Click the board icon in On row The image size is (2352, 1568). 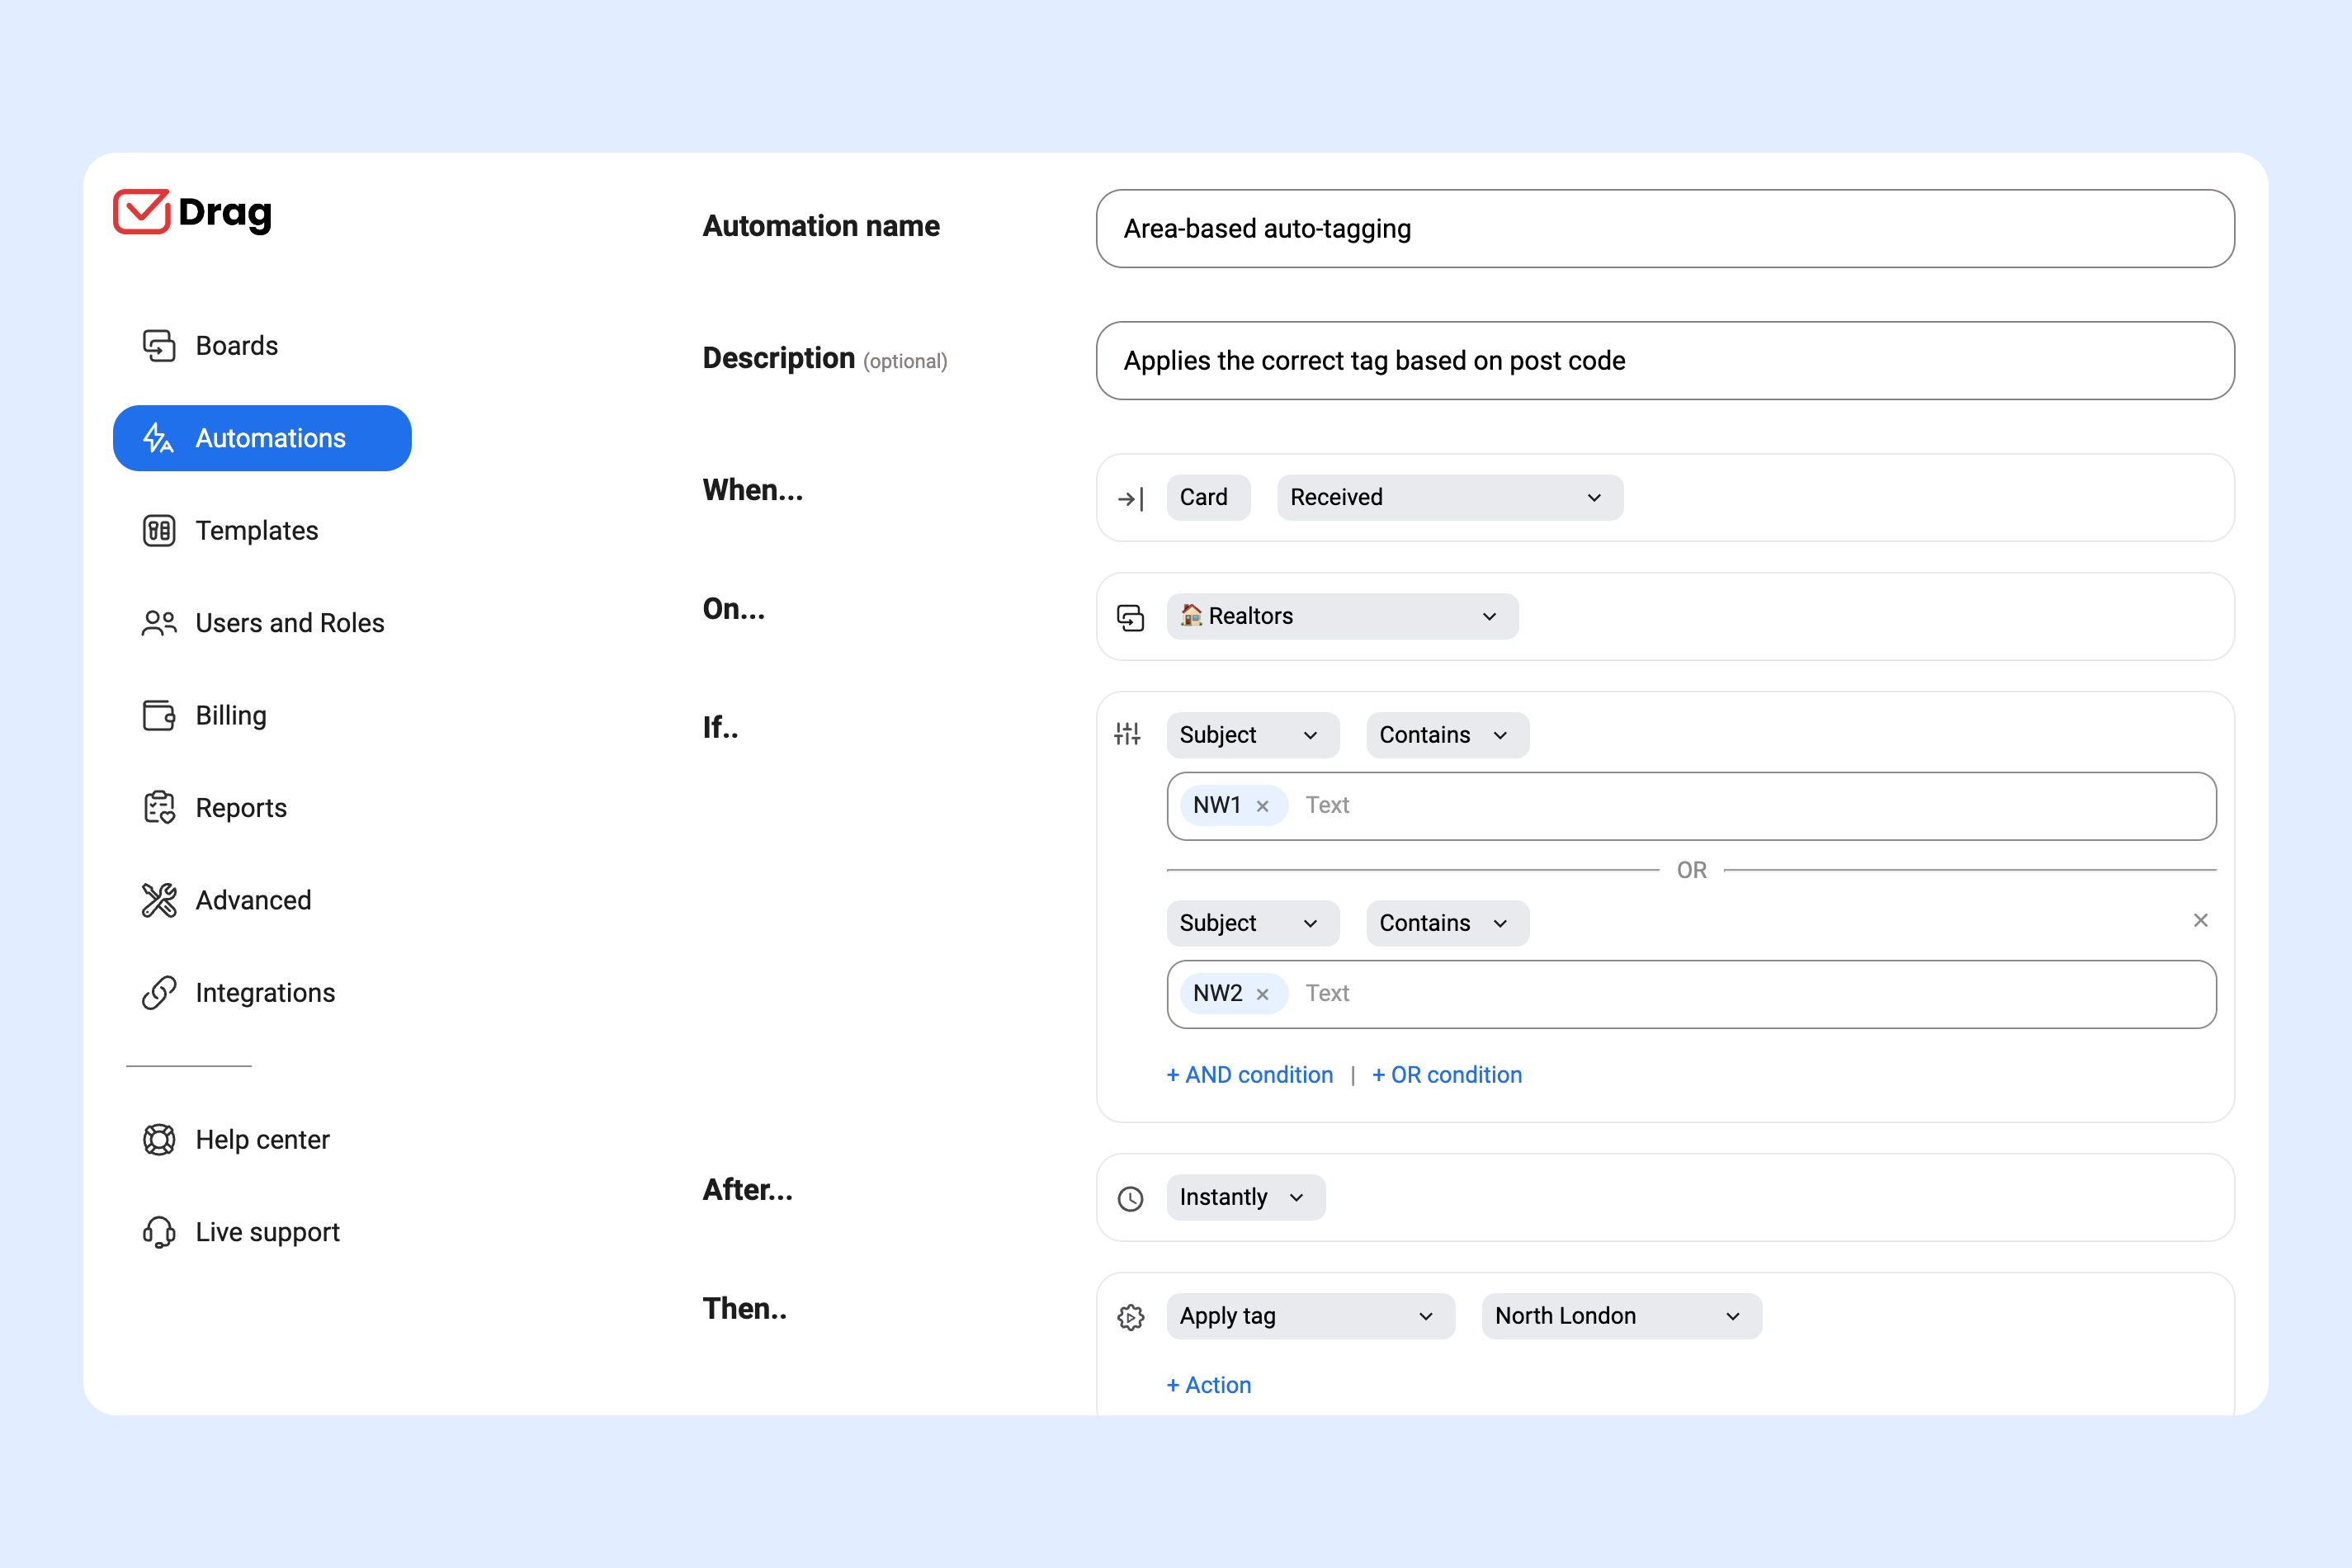click(x=1131, y=617)
